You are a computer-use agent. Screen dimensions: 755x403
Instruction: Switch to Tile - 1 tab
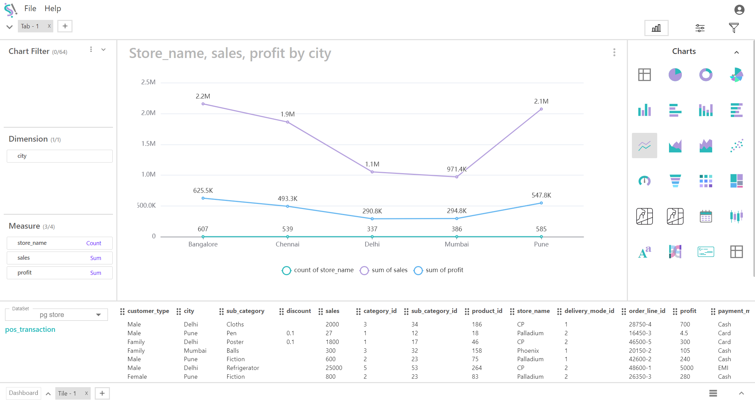(67, 393)
